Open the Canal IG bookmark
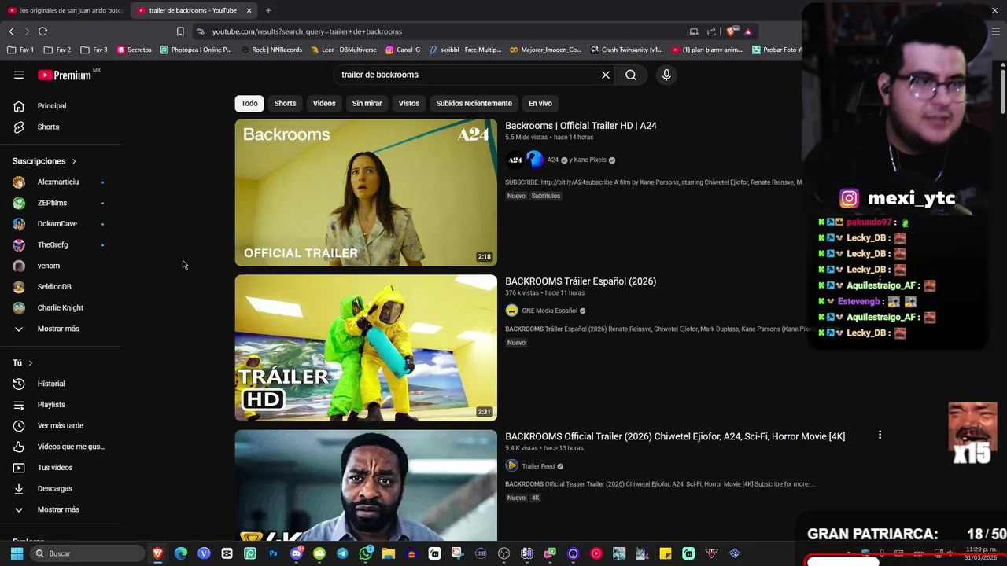1007x566 pixels. coord(403,50)
